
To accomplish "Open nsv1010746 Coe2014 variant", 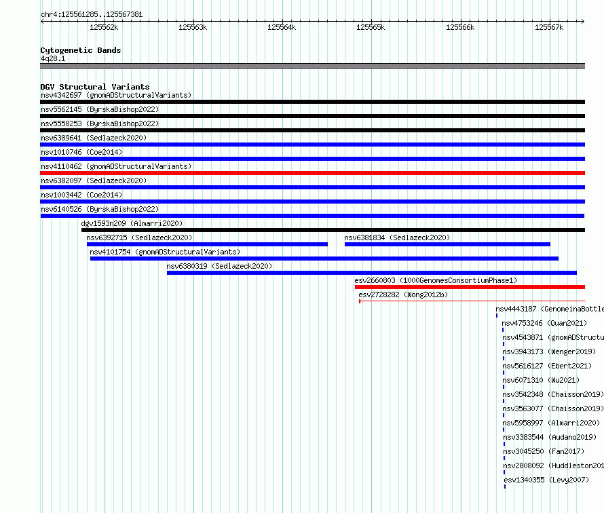I will click(x=81, y=152).
